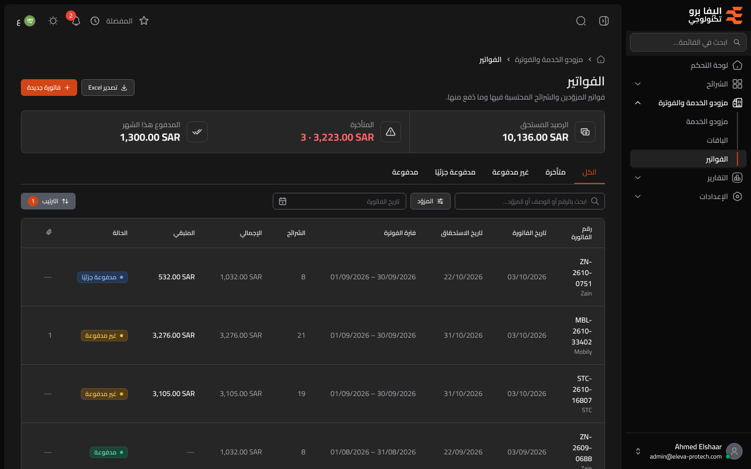751x469 pixels.
Task: Select the متأخرة tab
Action: 555,172
